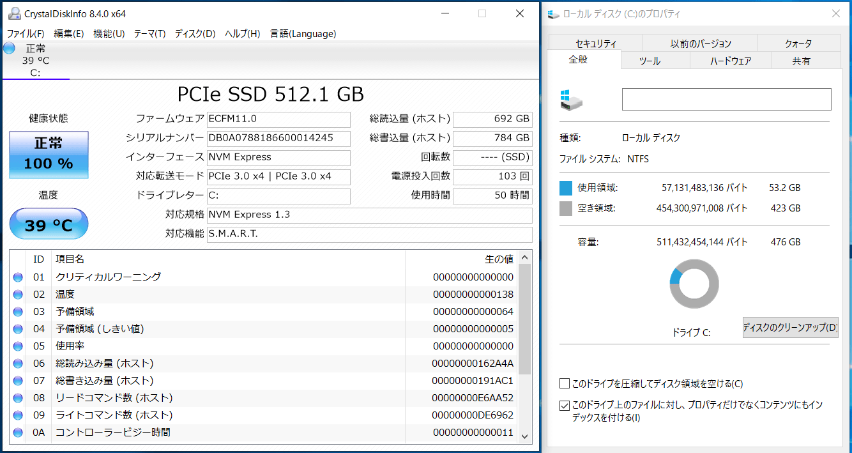Click the status orb for 使用率 row
The image size is (852, 453).
(x=18, y=346)
